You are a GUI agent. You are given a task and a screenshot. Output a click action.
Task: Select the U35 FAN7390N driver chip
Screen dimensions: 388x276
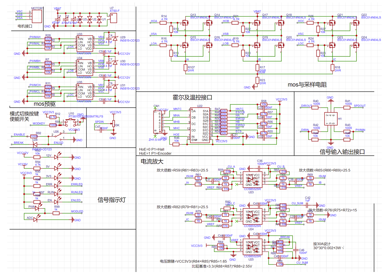(84, 92)
